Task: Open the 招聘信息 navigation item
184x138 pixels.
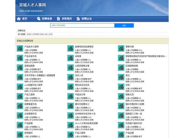Action: pyautogui.click(x=47, y=19)
